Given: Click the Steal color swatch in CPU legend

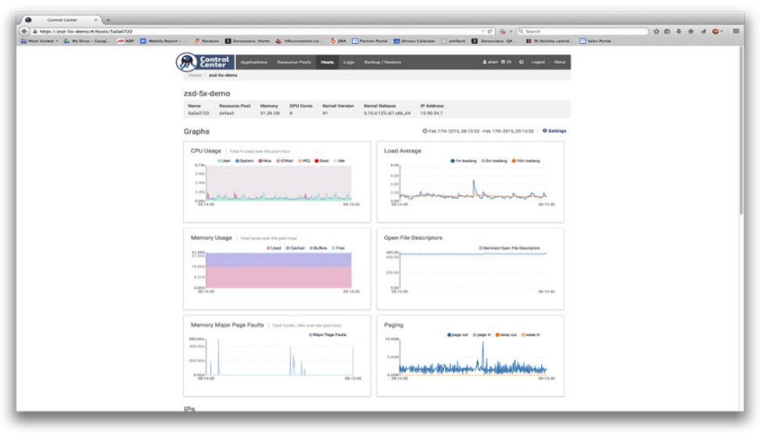Looking at the screenshot, I should [x=316, y=160].
